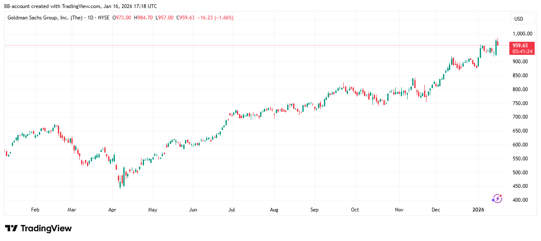Click the BB-account created header text
This screenshot has width=541, height=241.
(80, 6)
